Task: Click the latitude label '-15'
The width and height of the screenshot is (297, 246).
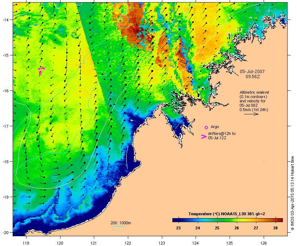Action: 5,55
